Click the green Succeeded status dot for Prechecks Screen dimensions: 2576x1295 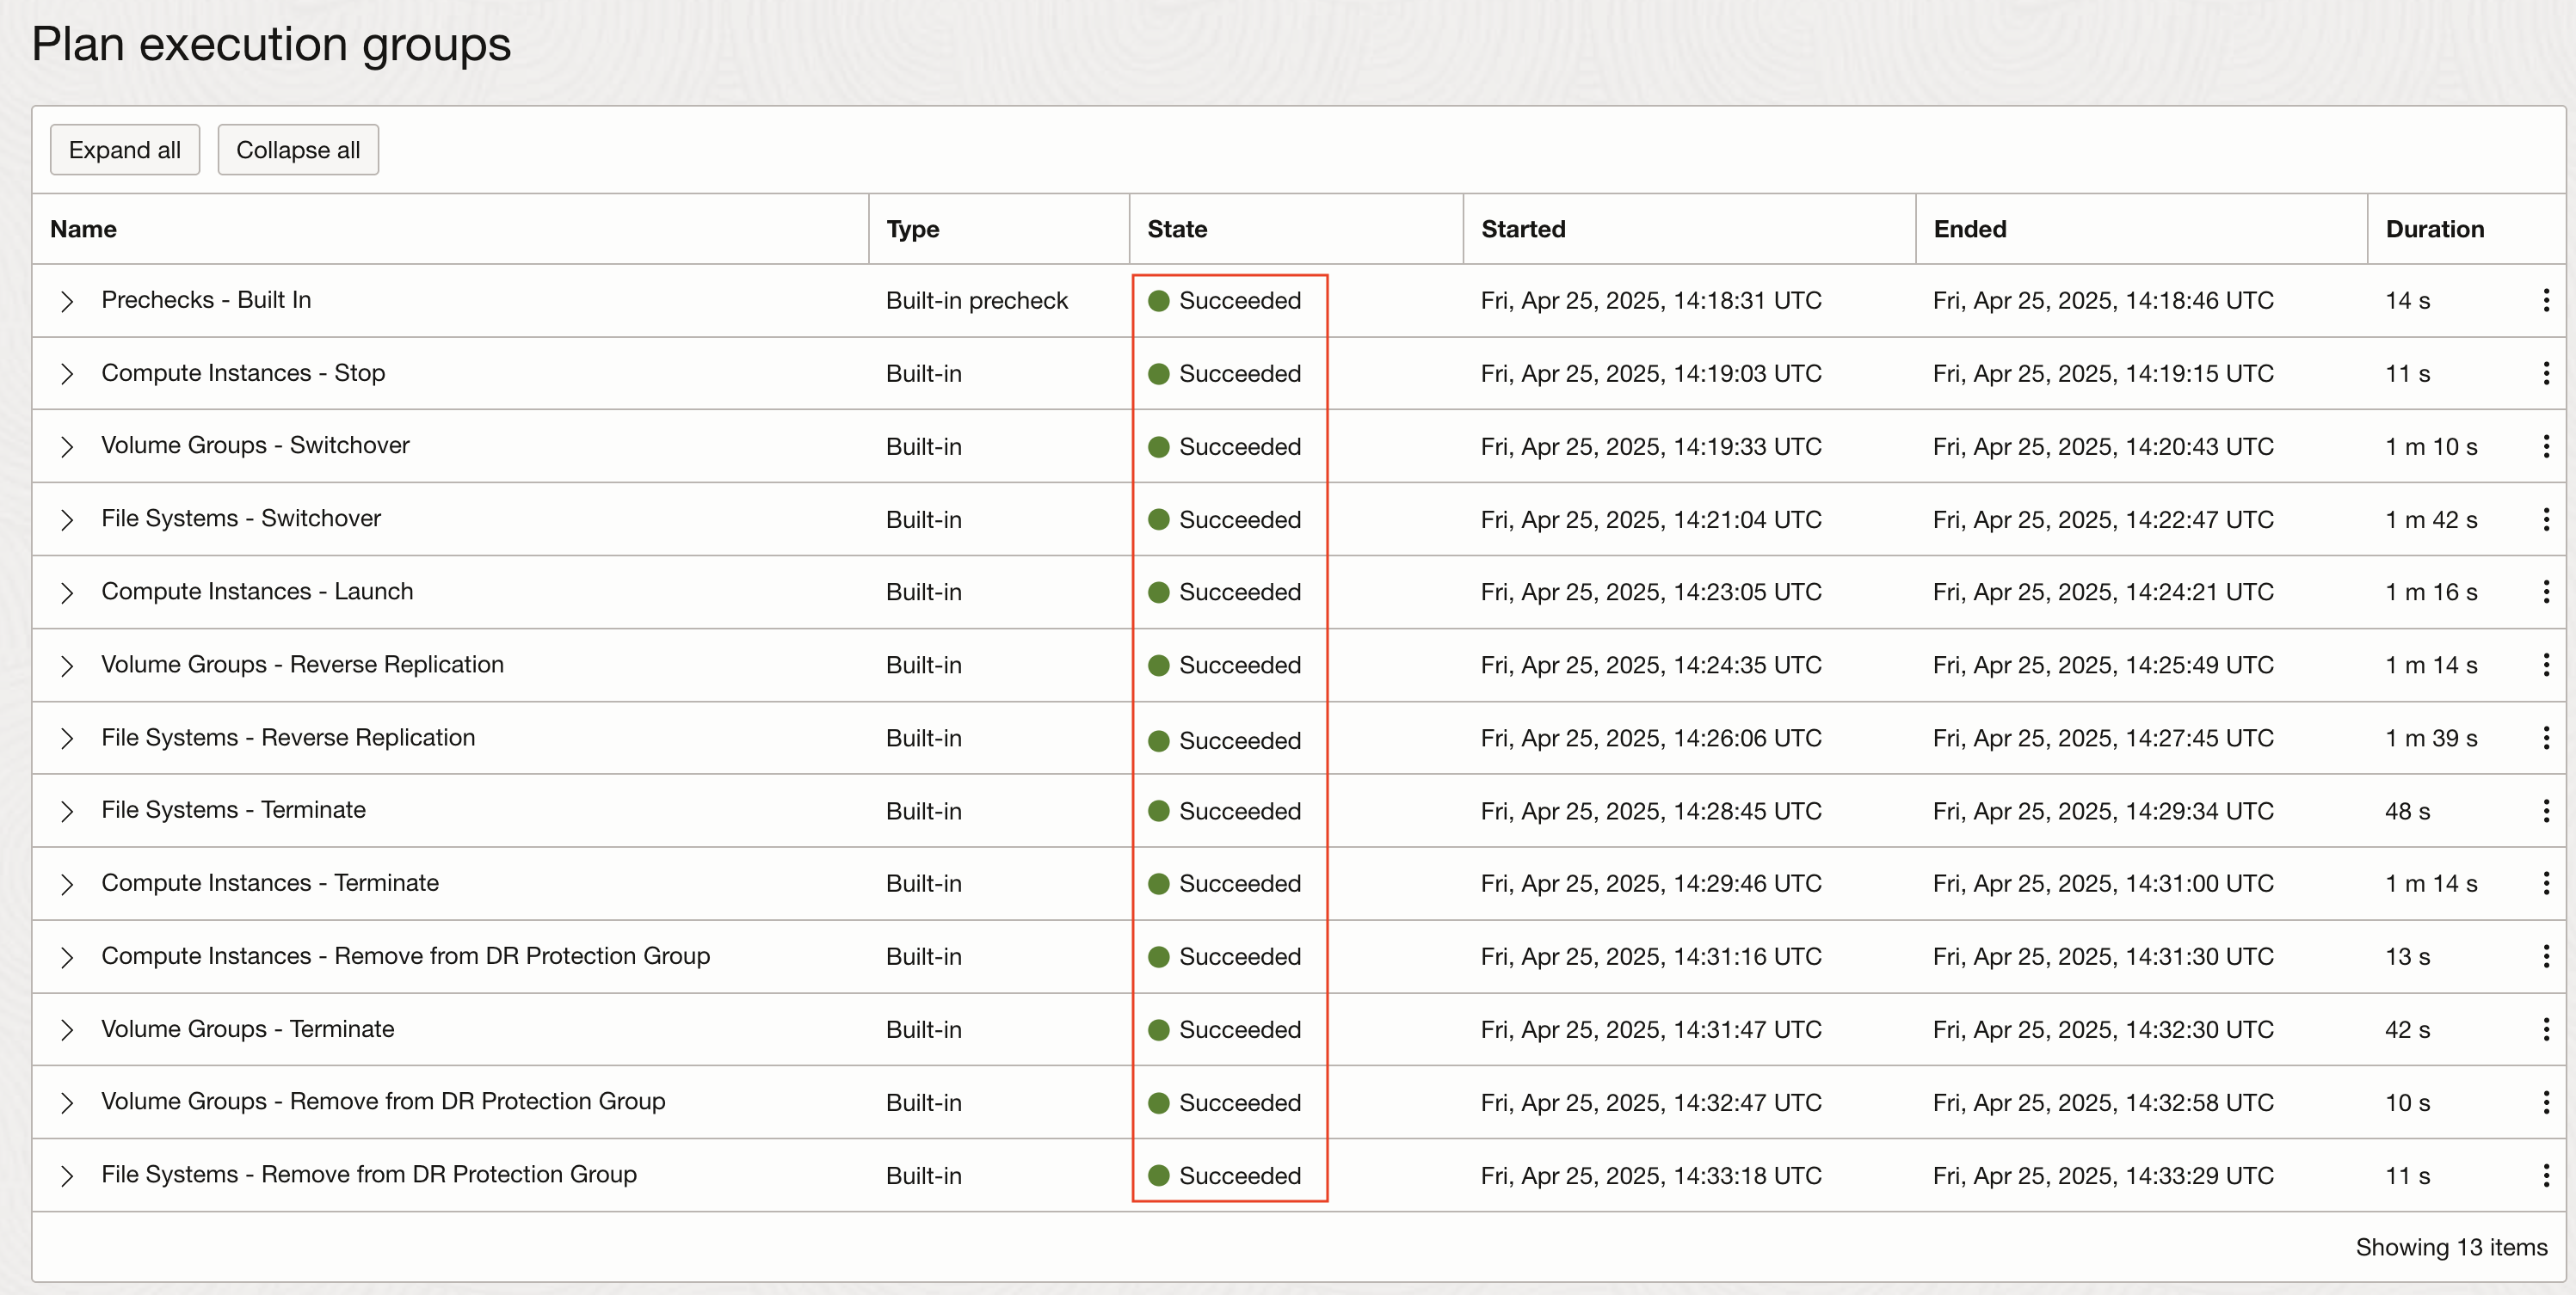pyautogui.click(x=1159, y=300)
